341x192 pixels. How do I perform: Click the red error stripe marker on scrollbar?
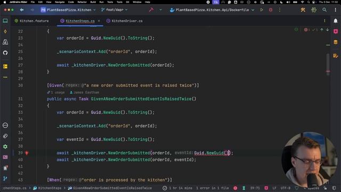tap(328, 71)
